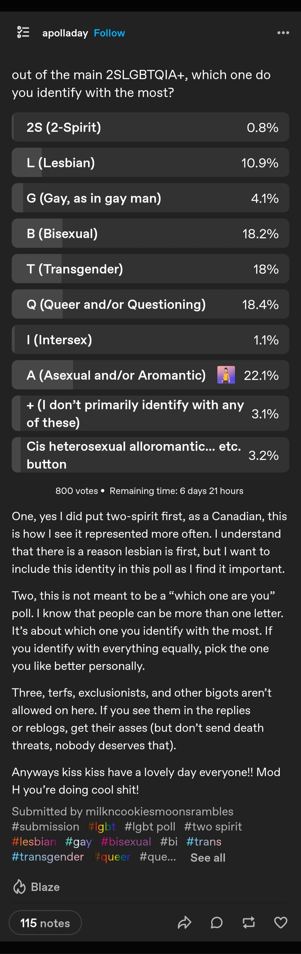Open the #two spirit tag
This screenshot has height=954, width=301.
point(213,827)
